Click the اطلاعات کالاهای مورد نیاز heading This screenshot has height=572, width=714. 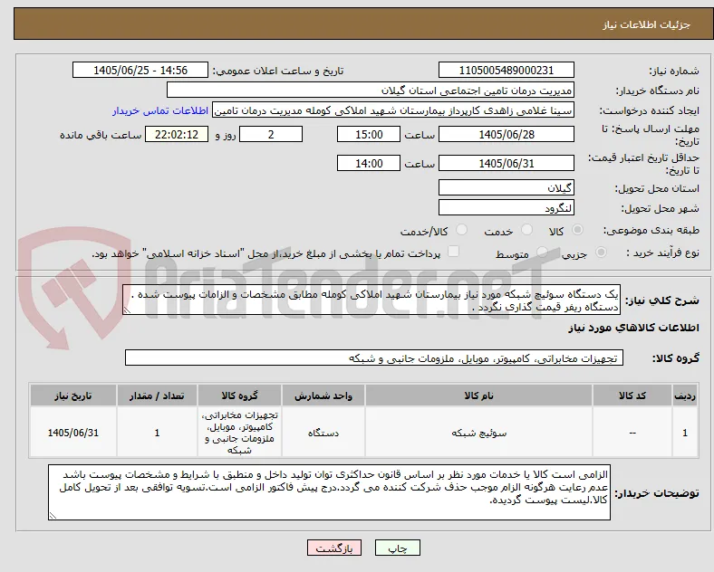point(633,328)
